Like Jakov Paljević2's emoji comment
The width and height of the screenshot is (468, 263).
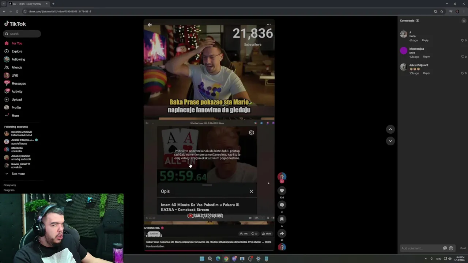tap(463, 73)
